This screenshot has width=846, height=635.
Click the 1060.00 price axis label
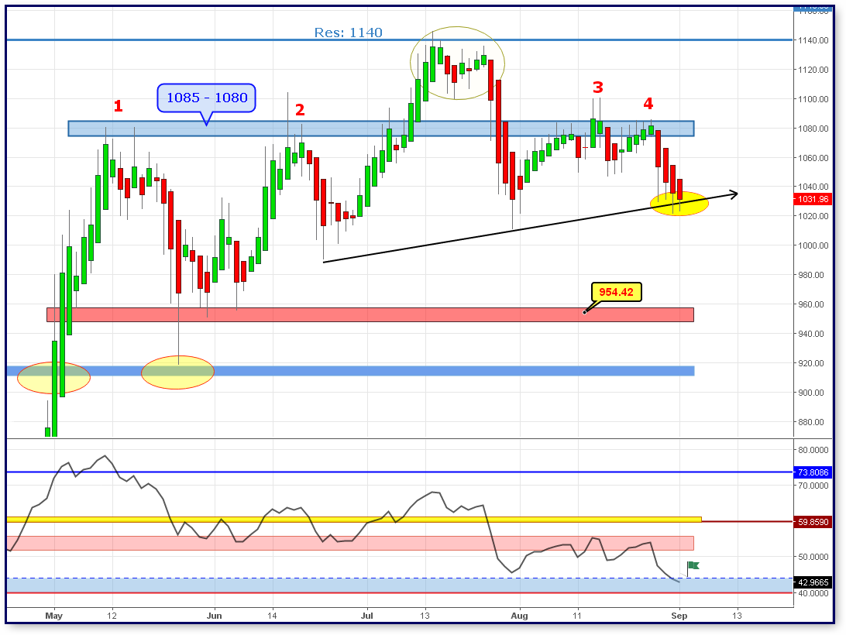(813, 157)
